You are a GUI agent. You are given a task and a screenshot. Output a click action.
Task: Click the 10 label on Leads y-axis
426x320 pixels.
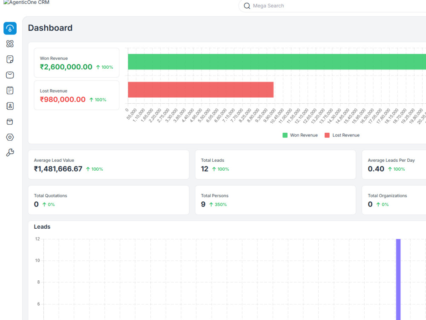tap(37, 260)
